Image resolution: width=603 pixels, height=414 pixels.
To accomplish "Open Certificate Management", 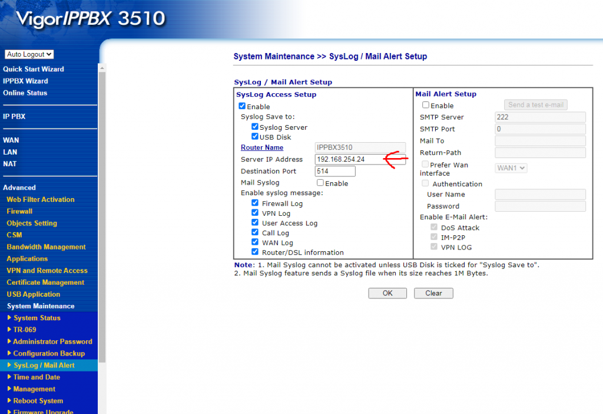I will [45, 282].
